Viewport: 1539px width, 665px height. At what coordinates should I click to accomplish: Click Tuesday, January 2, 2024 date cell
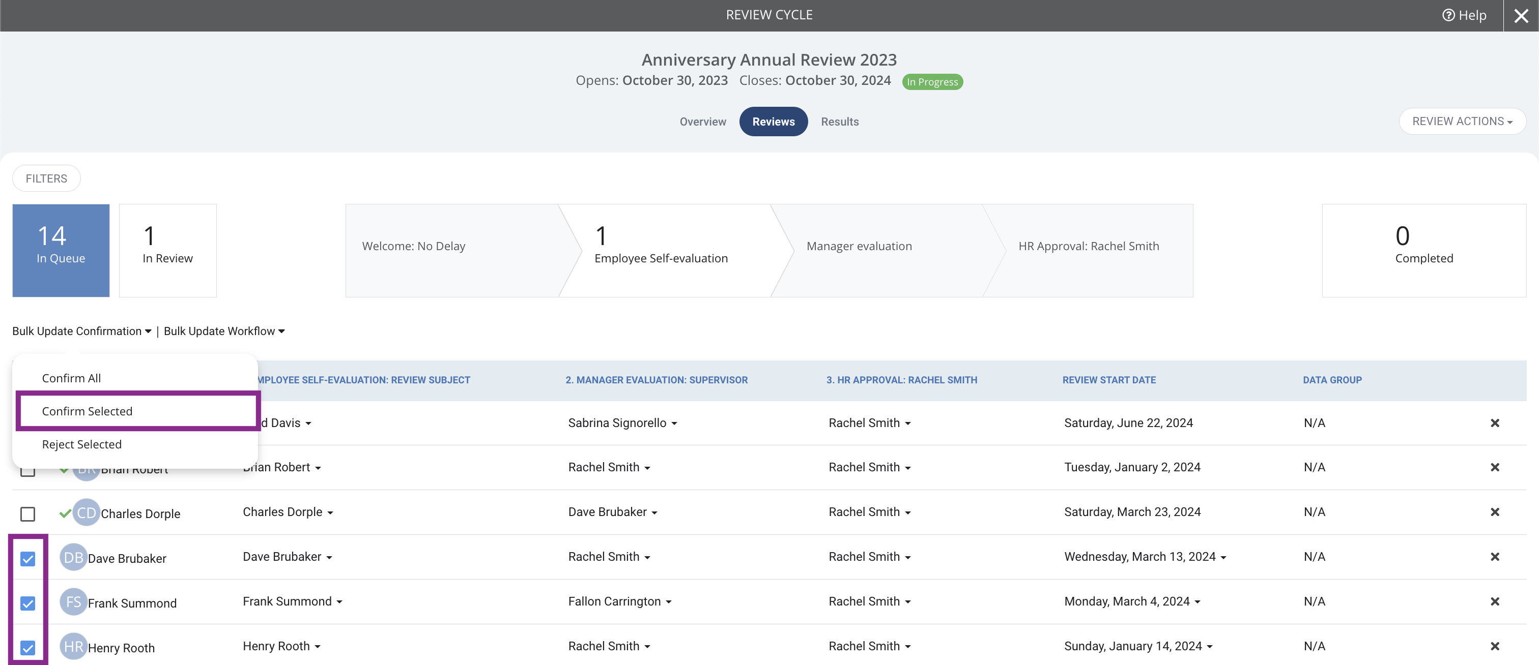pyautogui.click(x=1131, y=467)
